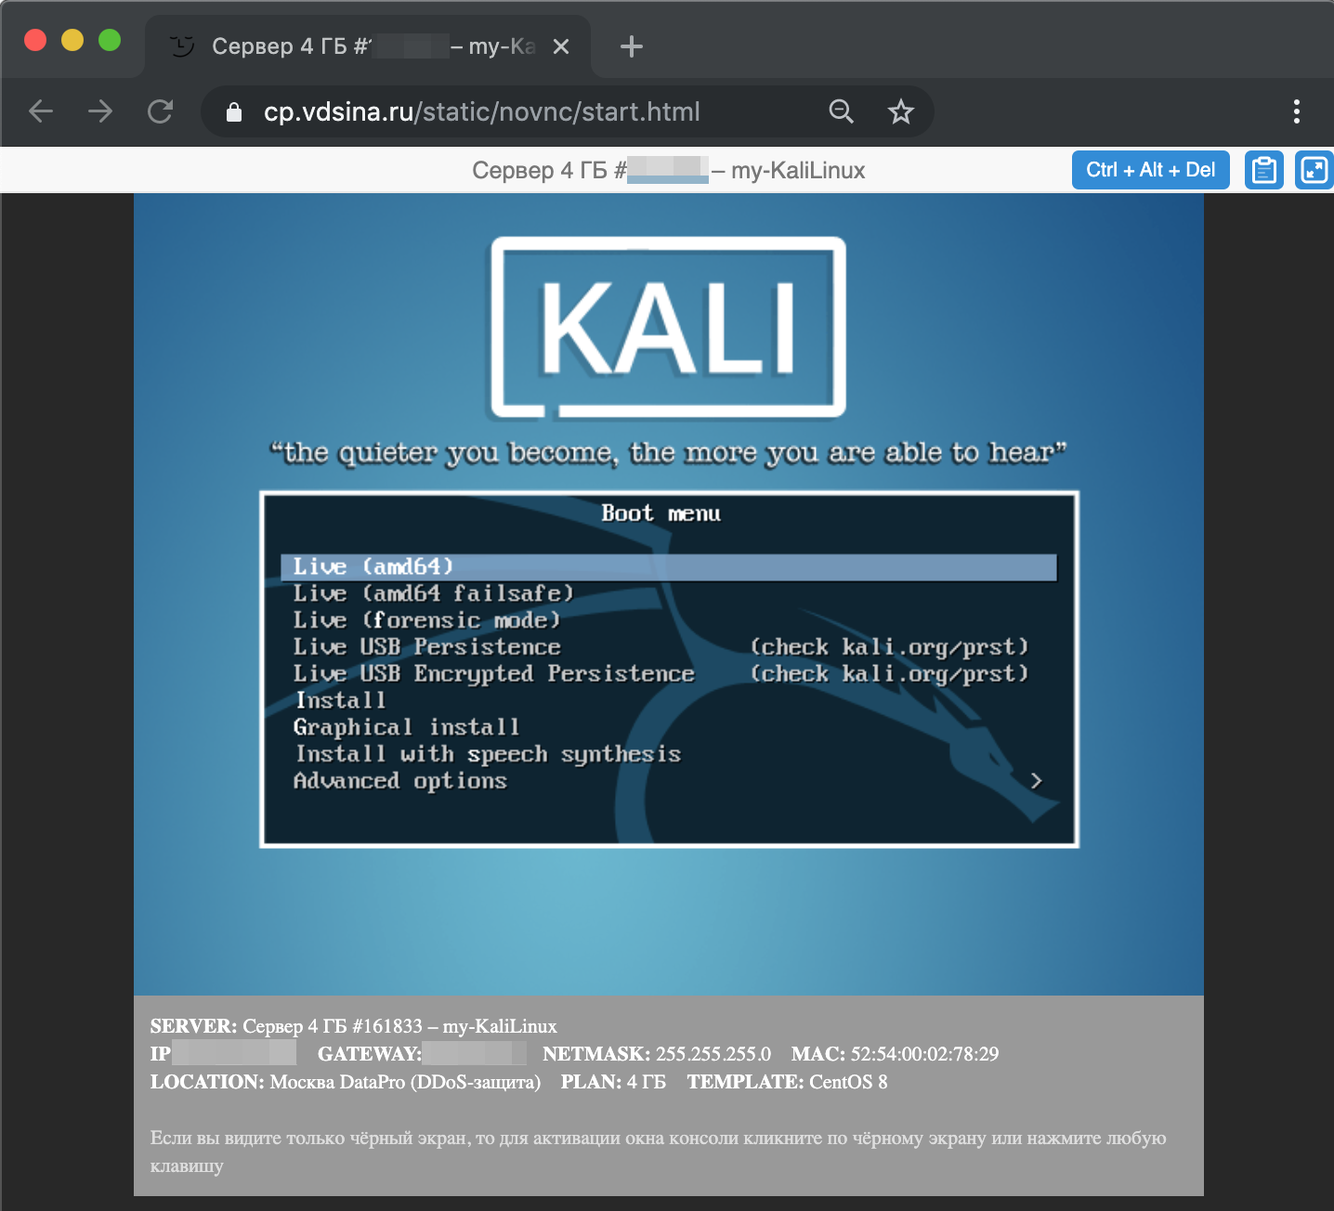Go forward using the browser forward arrow
Screen dimensions: 1334x1211
point(100,112)
